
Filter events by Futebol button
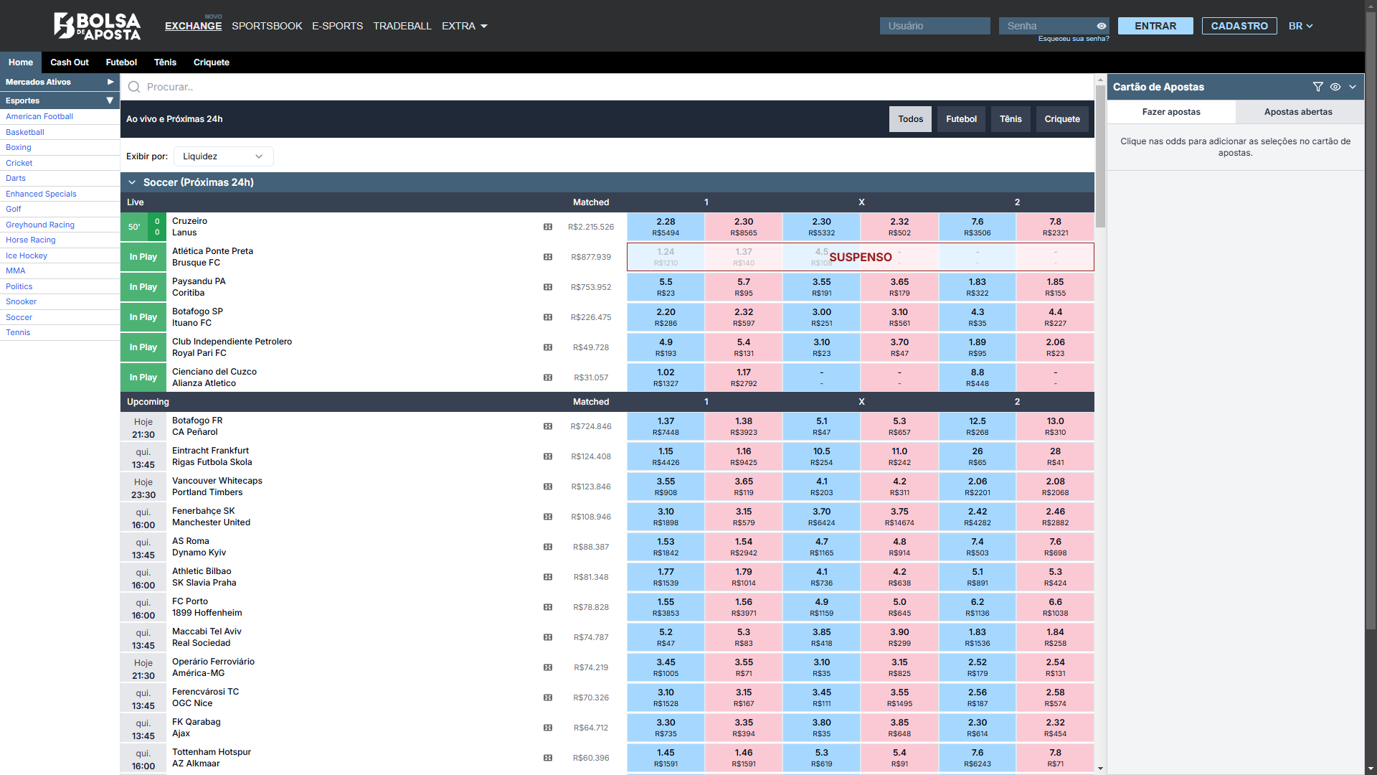click(961, 119)
